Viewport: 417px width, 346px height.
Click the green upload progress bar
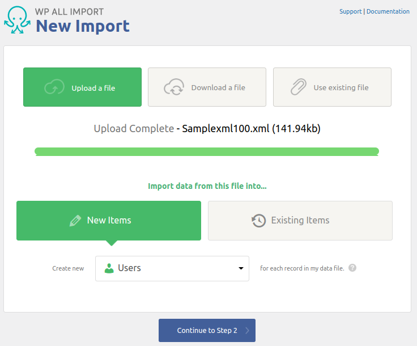tap(207, 151)
